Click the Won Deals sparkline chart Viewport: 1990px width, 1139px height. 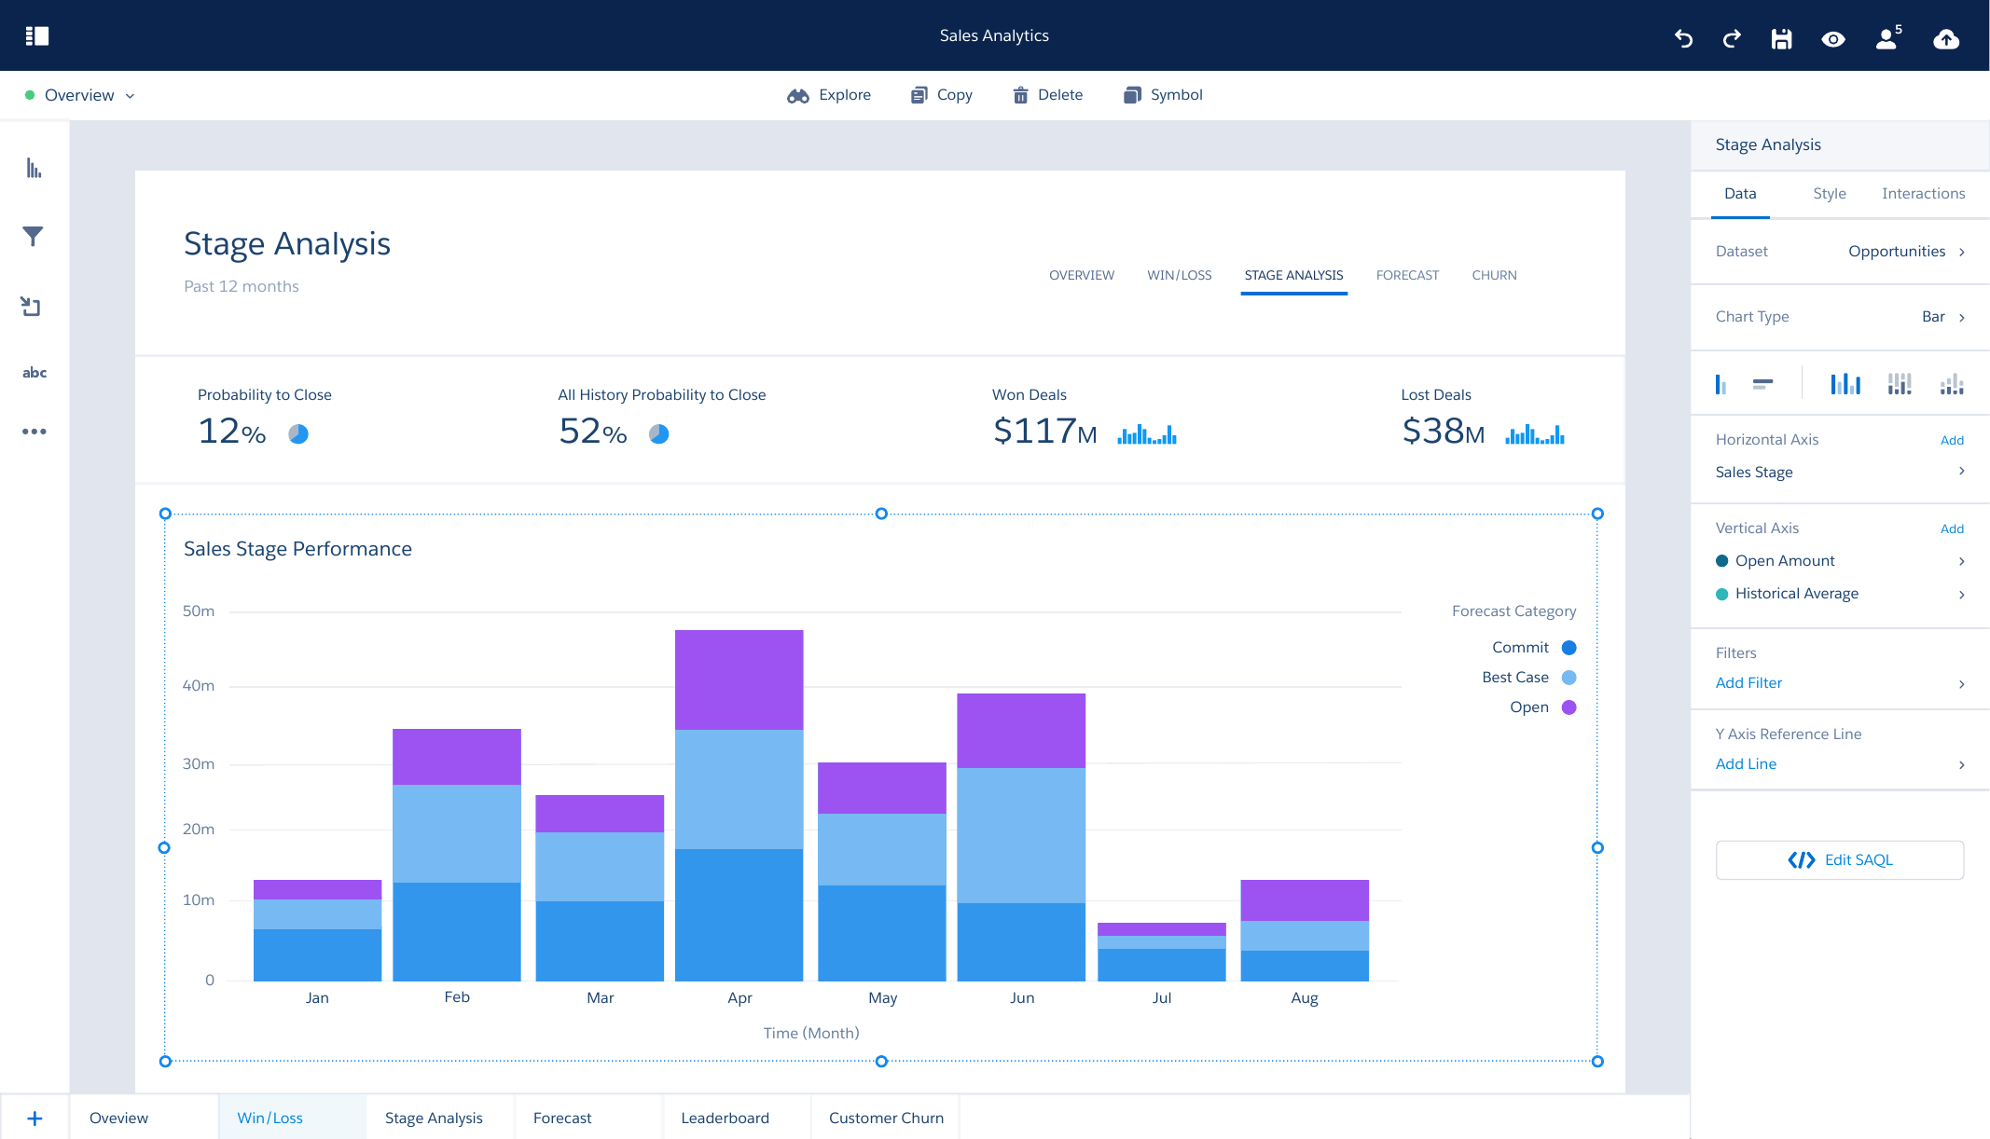[1147, 433]
